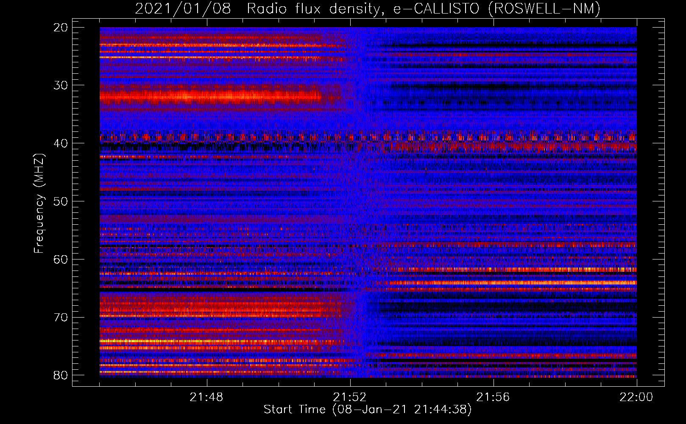Image resolution: width=686 pixels, height=424 pixels.
Task: Click the time tick label '21:48'
Action: [x=206, y=397]
